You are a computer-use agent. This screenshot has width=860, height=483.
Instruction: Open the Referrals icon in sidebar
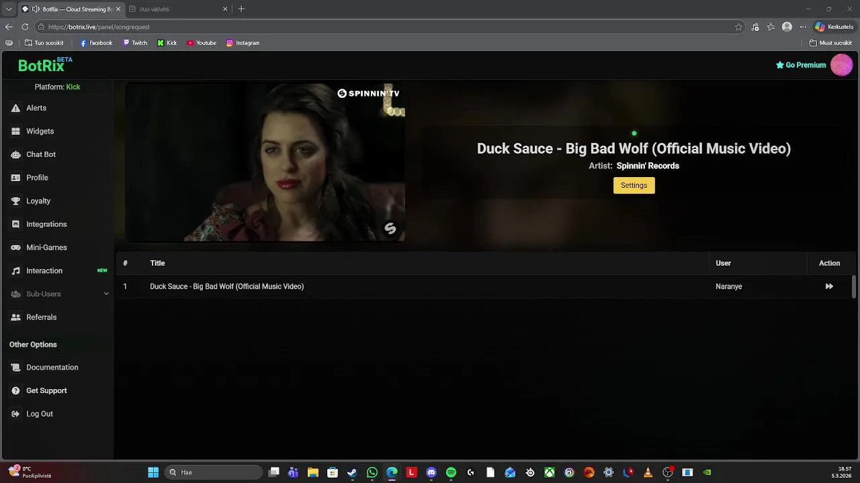pos(15,317)
